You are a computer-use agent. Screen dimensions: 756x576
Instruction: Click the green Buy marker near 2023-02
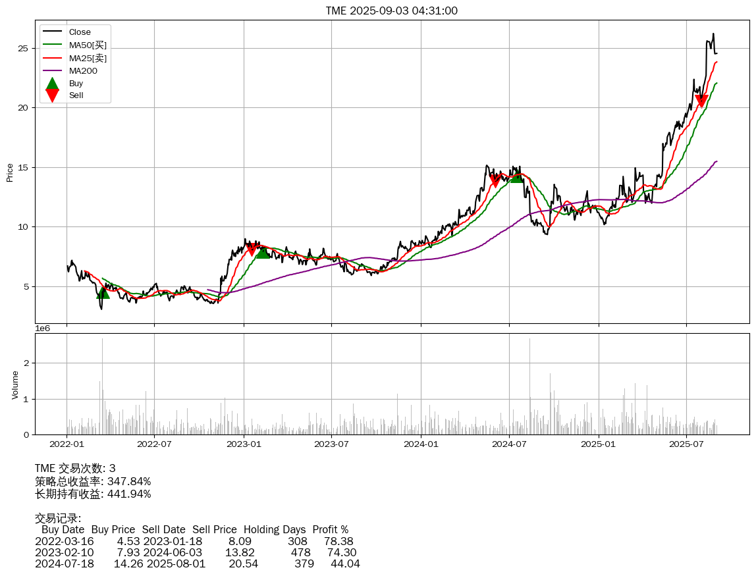263,252
